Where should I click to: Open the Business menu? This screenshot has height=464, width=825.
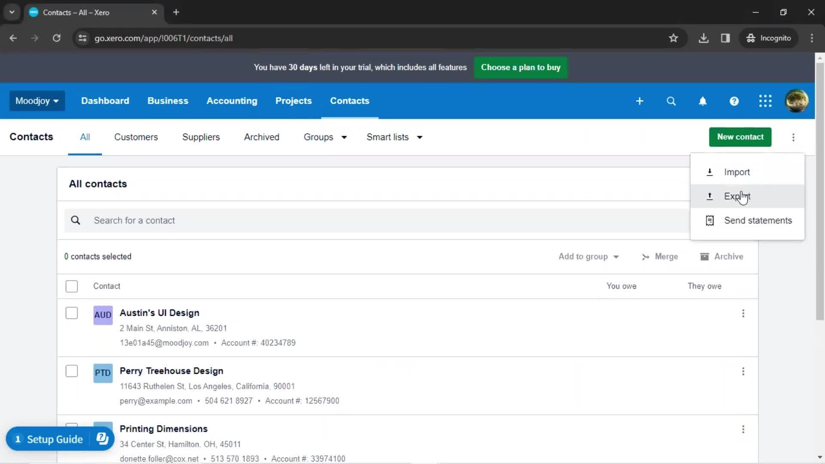point(168,101)
